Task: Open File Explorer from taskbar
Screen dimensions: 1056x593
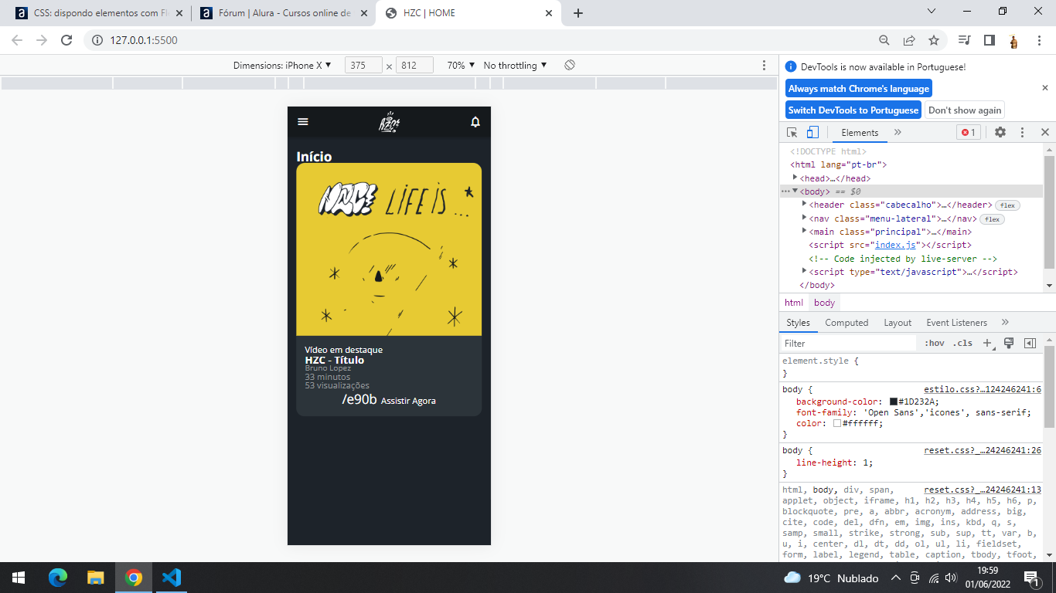Action: pos(95,578)
